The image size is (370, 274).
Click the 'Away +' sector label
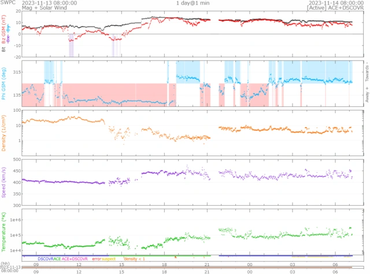click(x=367, y=94)
